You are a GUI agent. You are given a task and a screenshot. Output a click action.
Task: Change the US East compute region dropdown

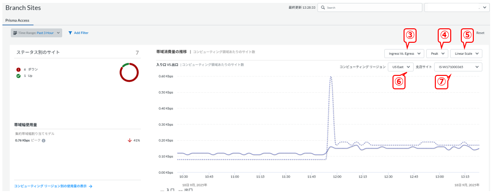click(400, 67)
